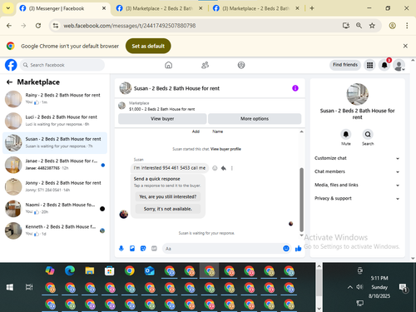416x312 pixels.
Task: Switch to third Marketplace browser tab
Action: click(256, 8)
